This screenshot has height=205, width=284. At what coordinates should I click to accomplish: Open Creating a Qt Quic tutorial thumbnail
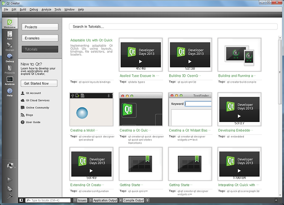(141, 109)
